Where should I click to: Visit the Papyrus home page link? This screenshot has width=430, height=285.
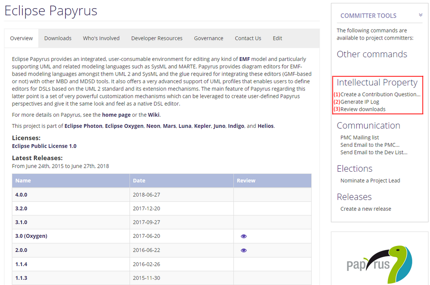(x=116, y=115)
